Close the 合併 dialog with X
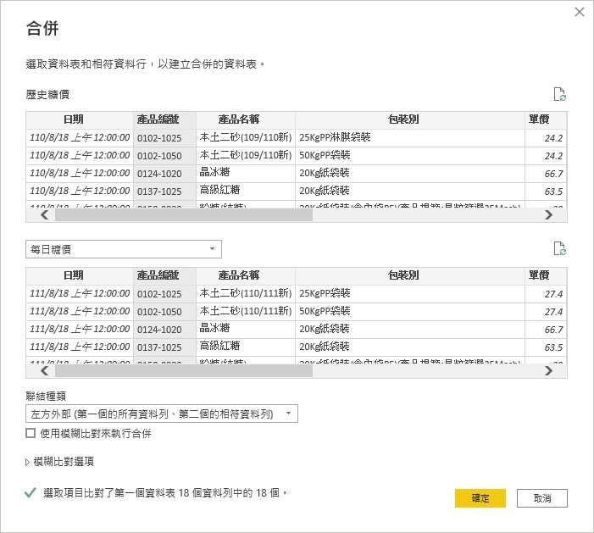 point(580,12)
